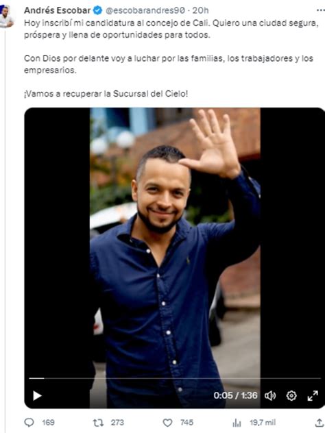Click the video frame of waving man
Screen dimensions: 325x433
coord(175,243)
